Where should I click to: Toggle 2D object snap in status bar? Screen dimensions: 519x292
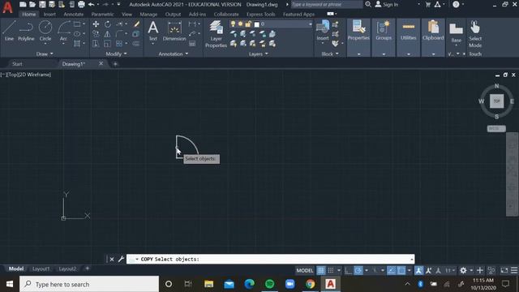pos(401,270)
